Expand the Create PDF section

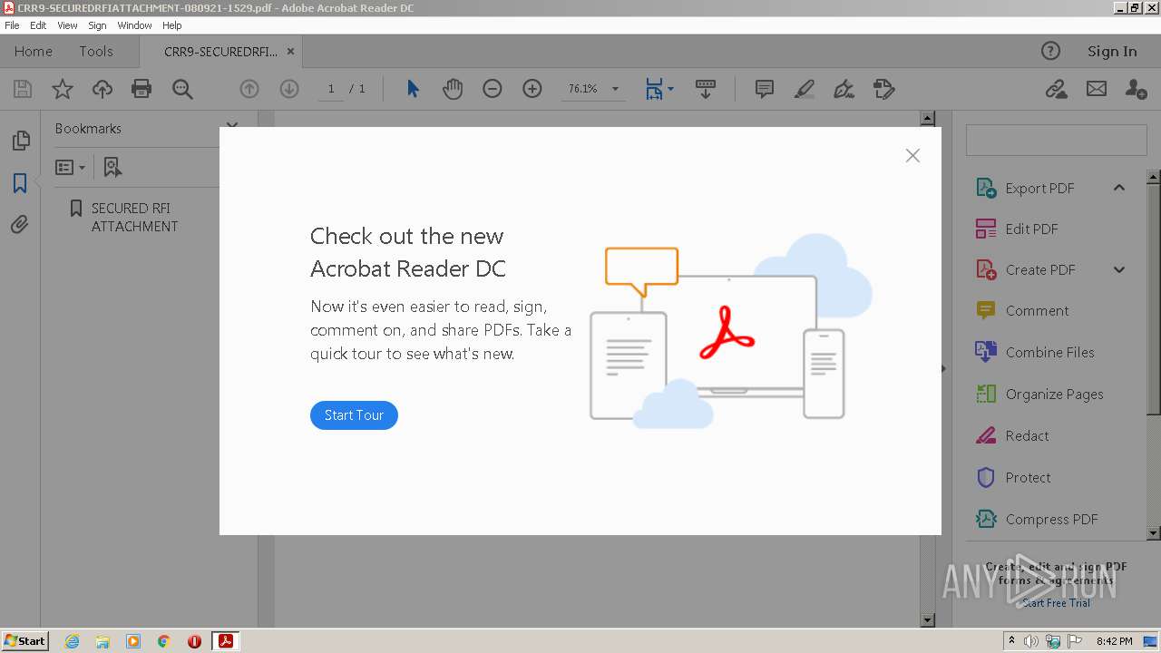(x=1119, y=270)
